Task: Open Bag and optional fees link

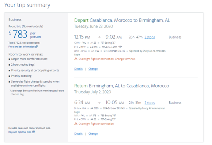Action: click(x=20, y=132)
